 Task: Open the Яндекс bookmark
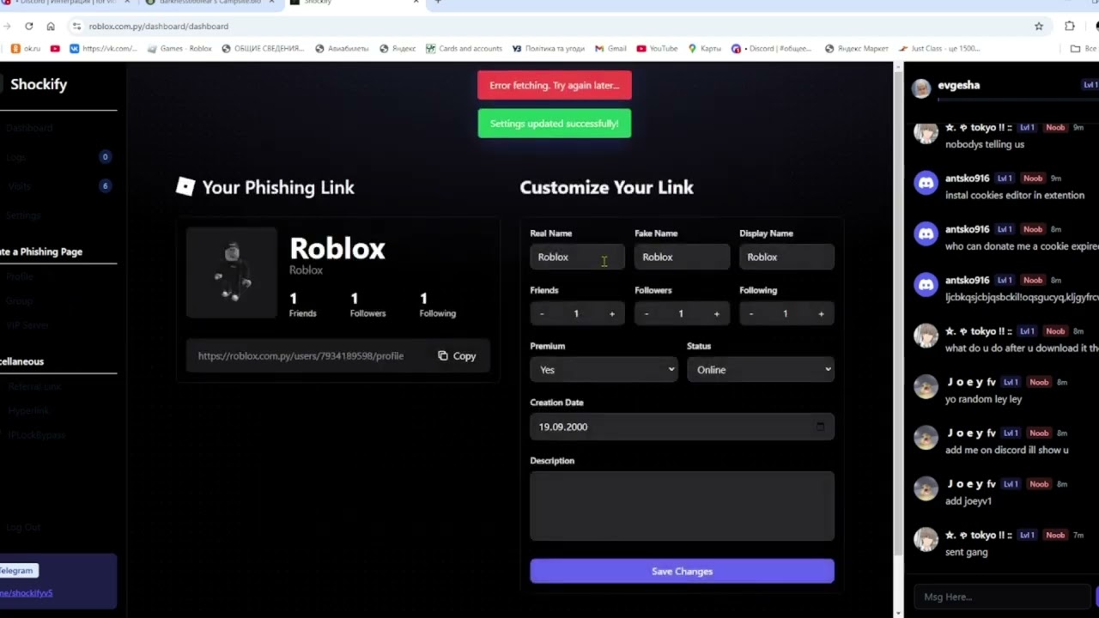[398, 49]
